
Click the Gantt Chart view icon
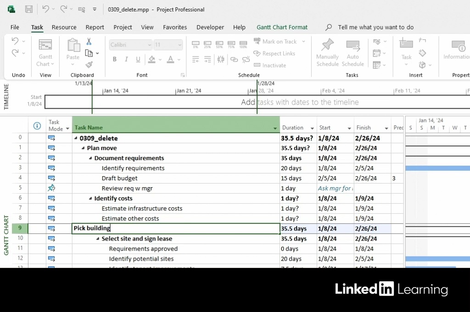coord(45,45)
